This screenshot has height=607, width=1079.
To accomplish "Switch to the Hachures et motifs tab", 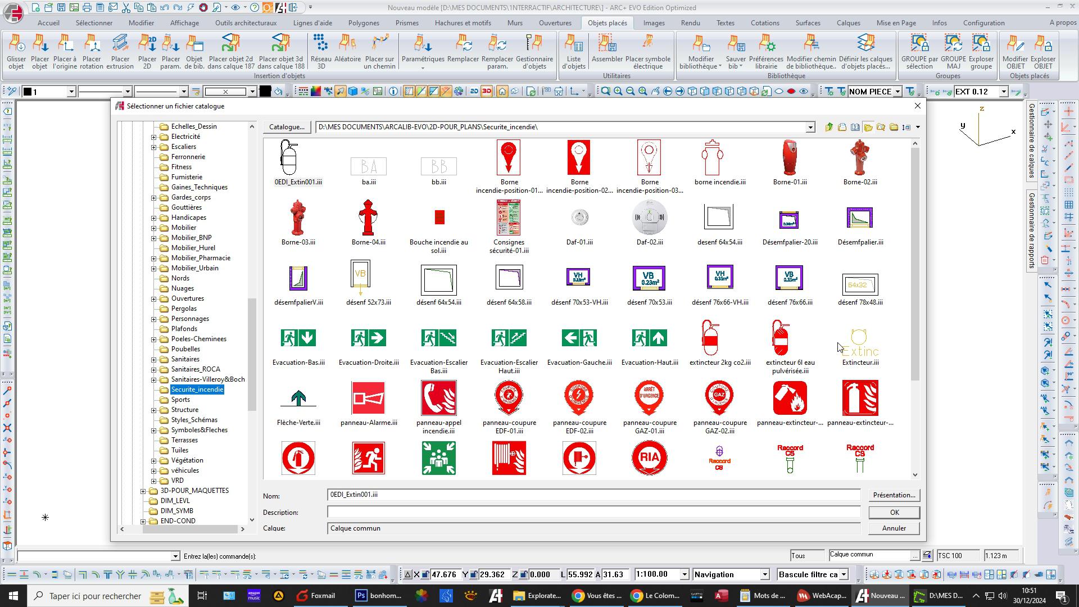I will click(463, 23).
